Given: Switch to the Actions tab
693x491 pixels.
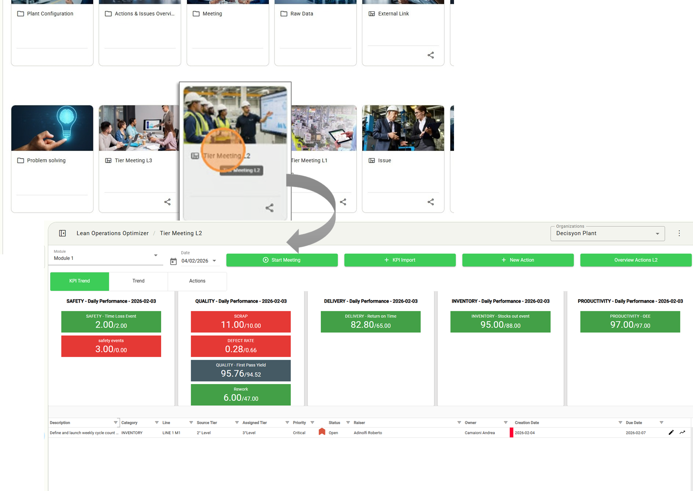Looking at the screenshot, I should 197,281.
